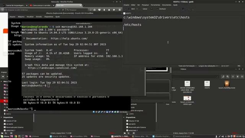Collapse Dispositivos section in left file manager
Image resolution: width=245 pixels, height=138 pixels.
pyautogui.click(x=2, y=117)
